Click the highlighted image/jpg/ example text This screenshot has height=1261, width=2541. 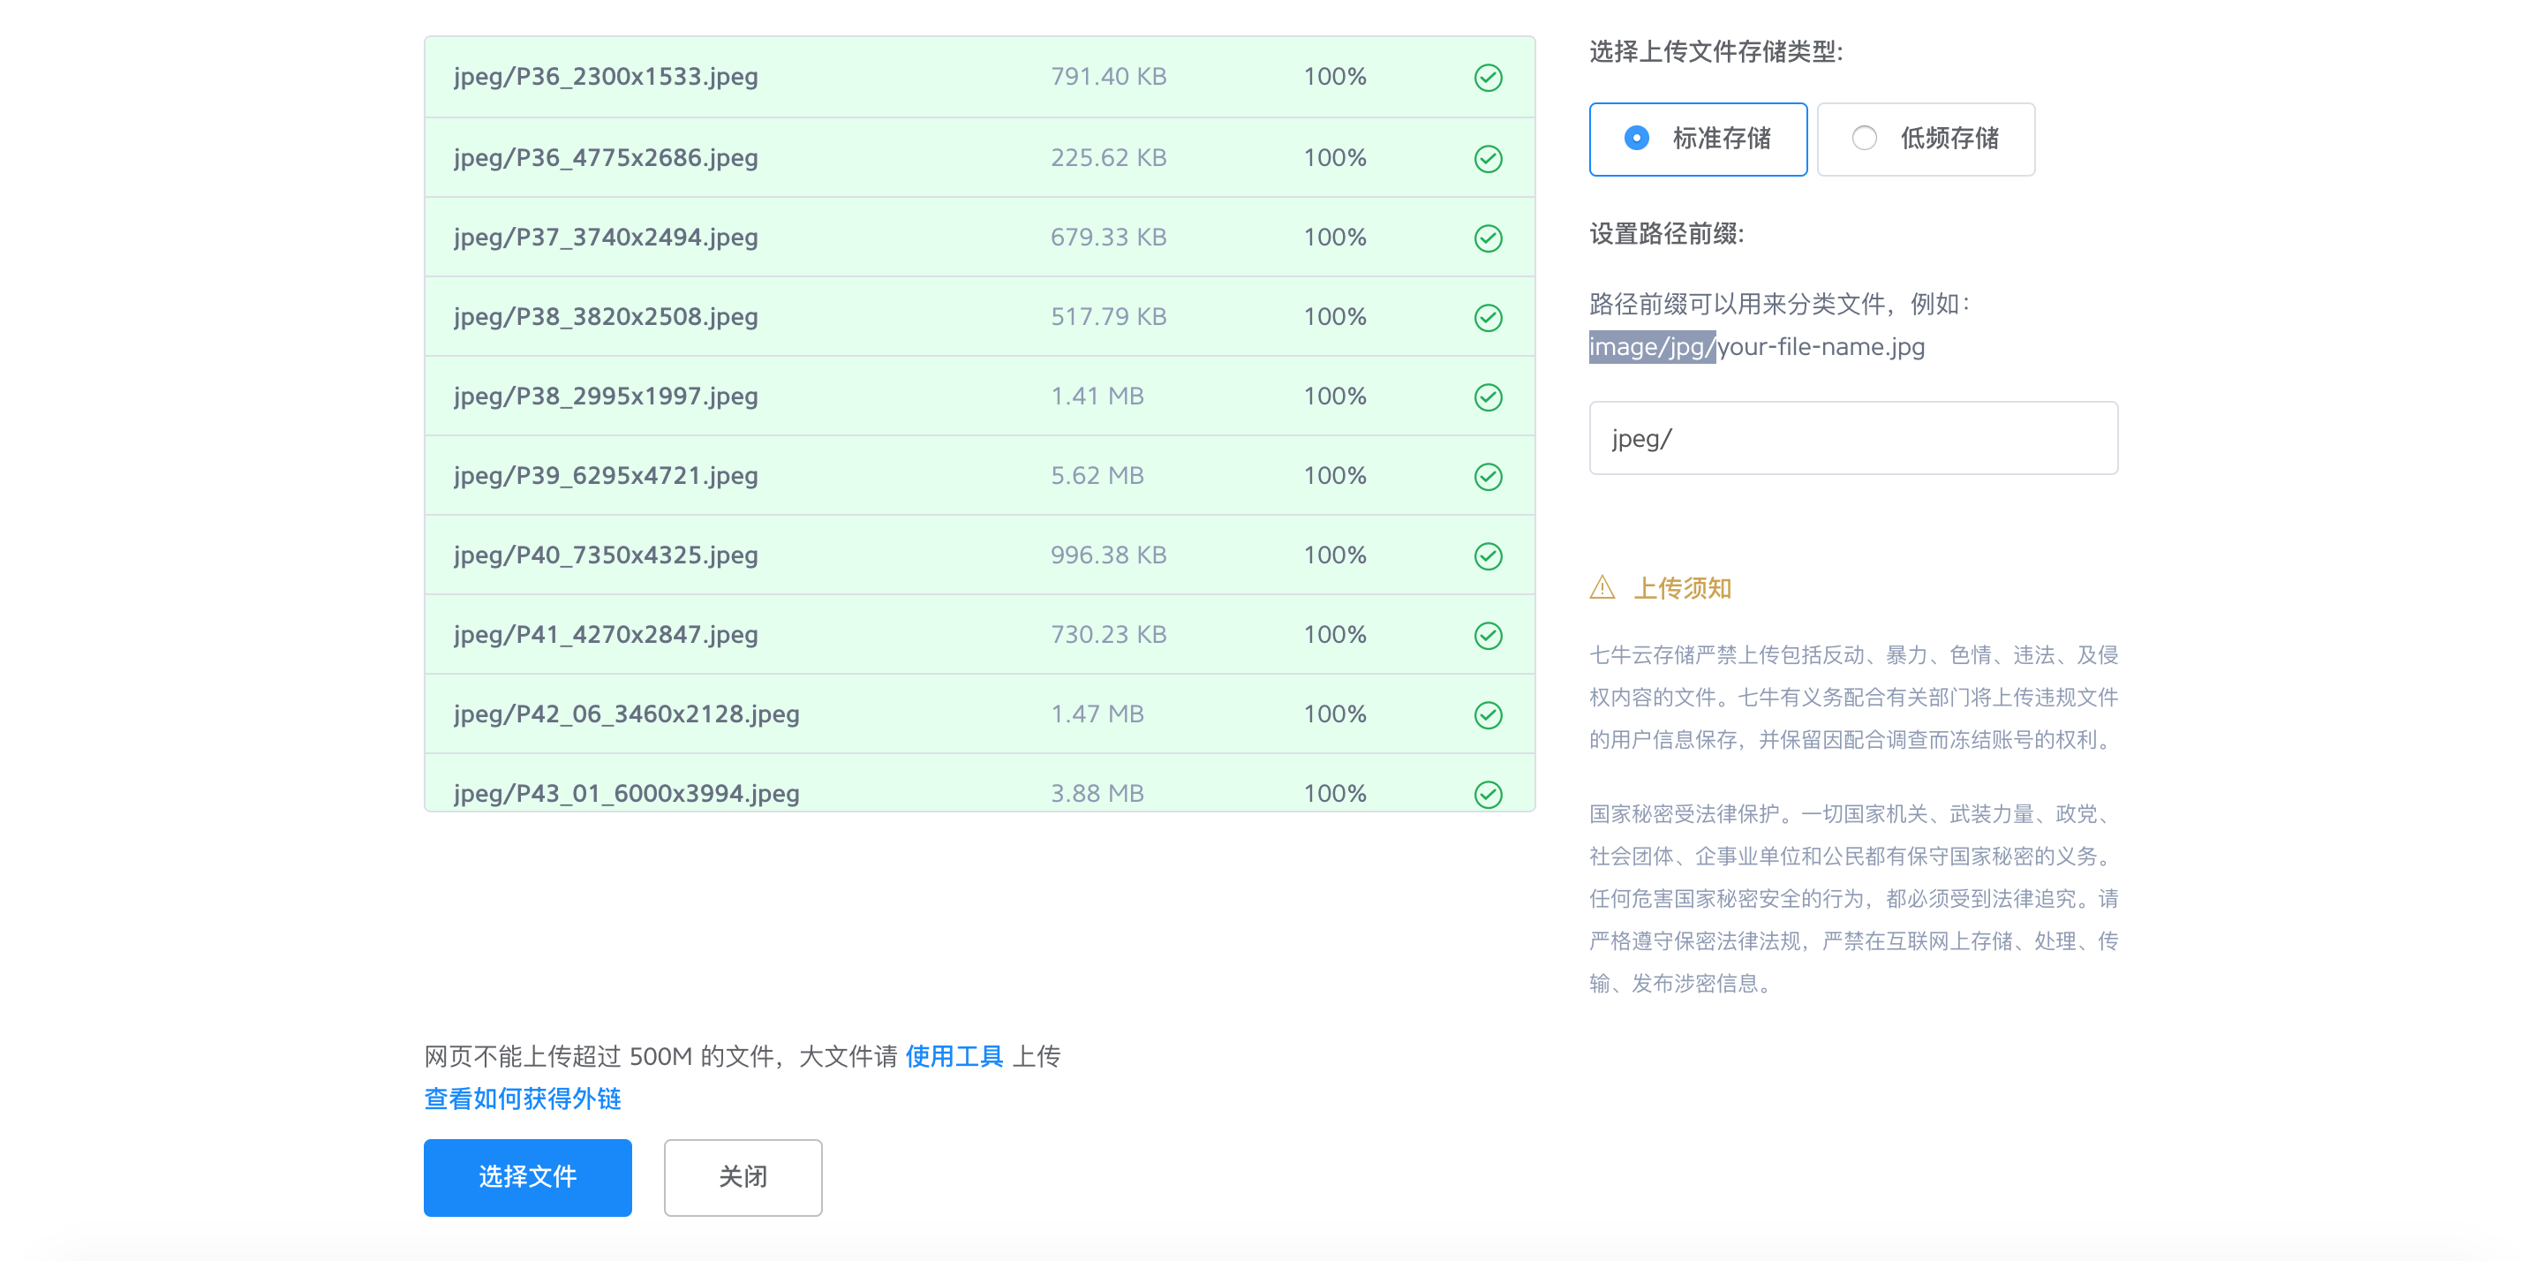pos(1652,347)
